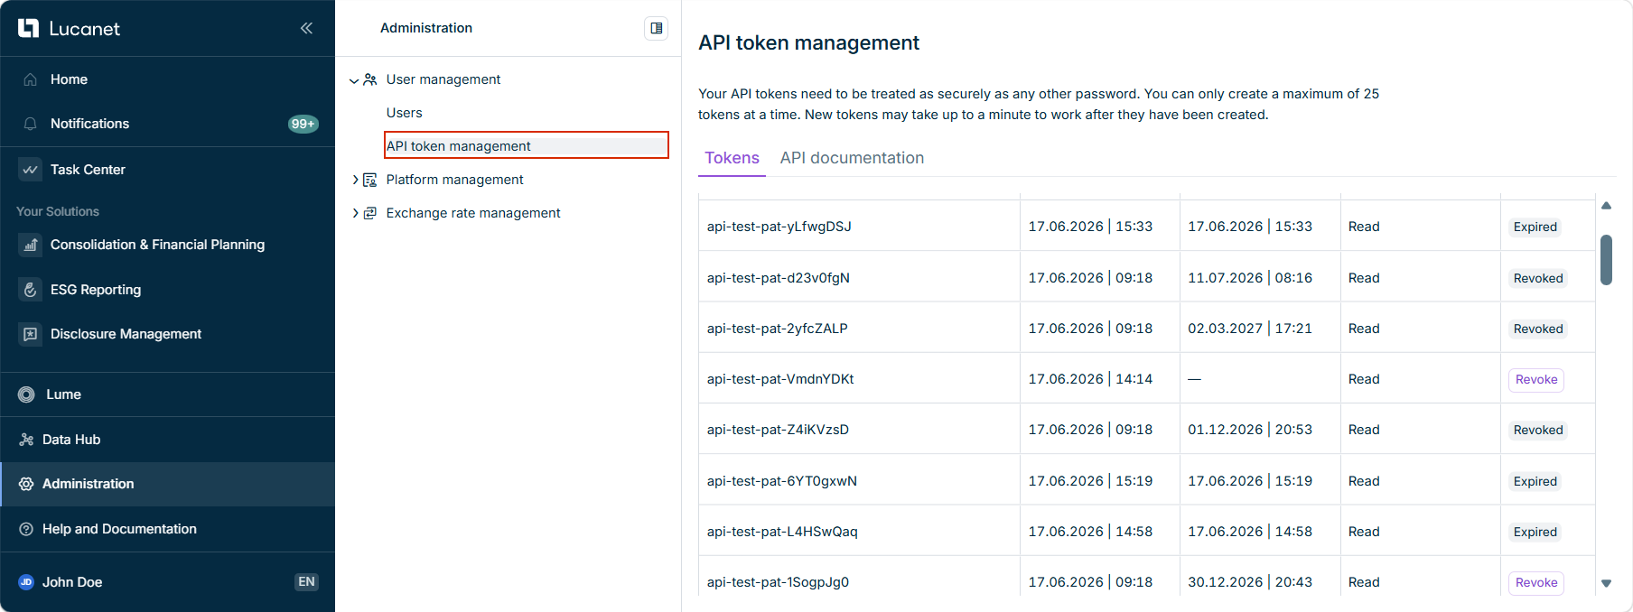Revoke token api-test-pat-VmdnYDKt
This screenshot has width=1633, height=612.
click(x=1535, y=380)
